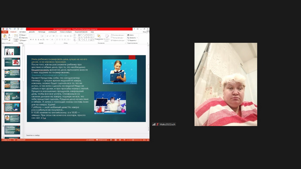Screen dimensions: 301x169
Task: Click the Create slide (Создать слайд) icon
Action: pos(16,37)
